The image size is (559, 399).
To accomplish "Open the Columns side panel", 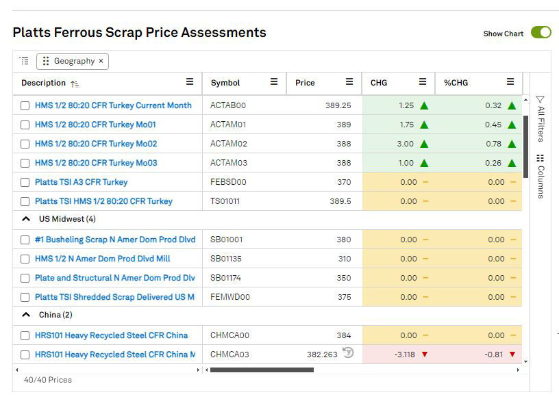I will point(540,175).
